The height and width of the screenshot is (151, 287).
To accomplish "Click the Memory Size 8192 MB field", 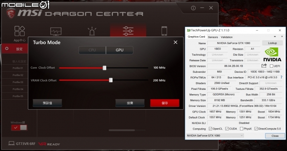I will pos(220,100).
